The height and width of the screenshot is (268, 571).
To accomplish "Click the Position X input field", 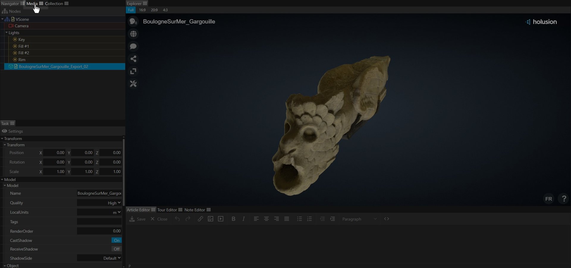I will [x=54, y=153].
